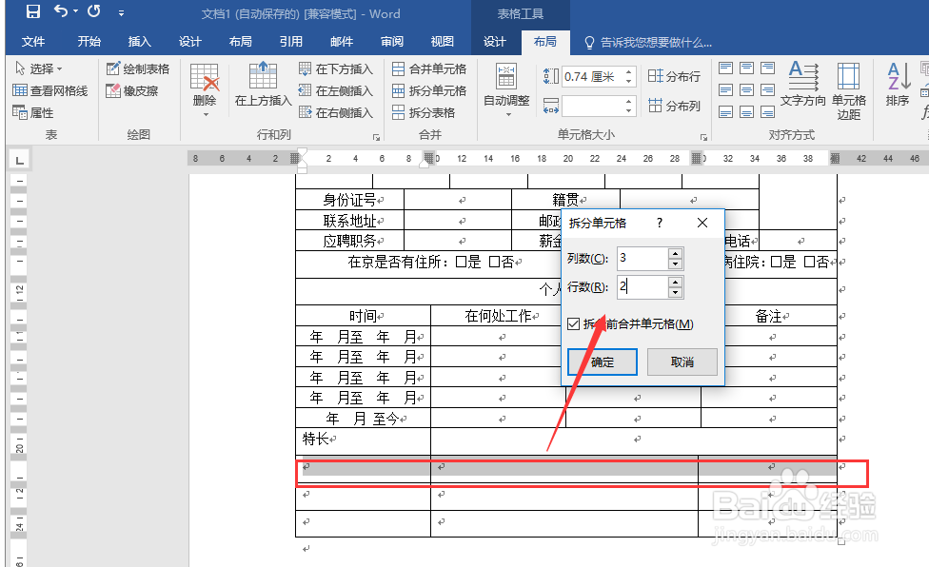Open the Customize Quick Access Toolbar dropdown
929x567 pixels.
[x=121, y=12]
